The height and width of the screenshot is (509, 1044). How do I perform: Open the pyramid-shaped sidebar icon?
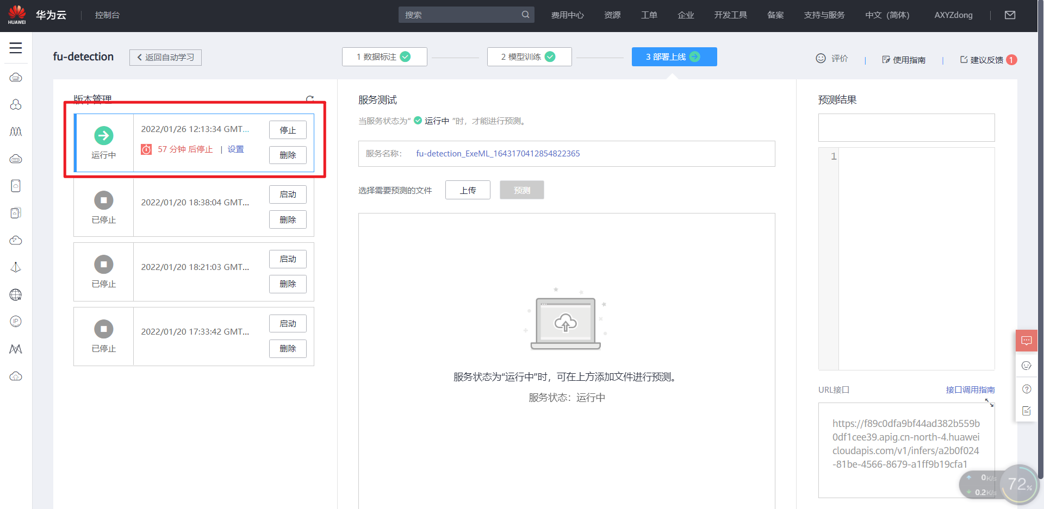16,267
